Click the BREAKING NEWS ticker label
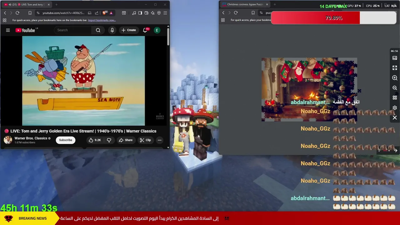Screen dimensions: 400x225 pyautogui.click(x=32, y=218)
